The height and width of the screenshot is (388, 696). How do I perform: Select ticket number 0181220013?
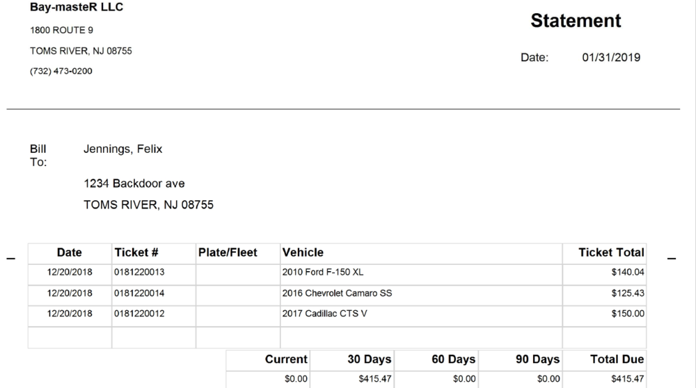(x=139, y=273)
